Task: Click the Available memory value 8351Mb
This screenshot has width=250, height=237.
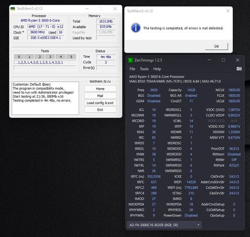Action: coord(106,27)
